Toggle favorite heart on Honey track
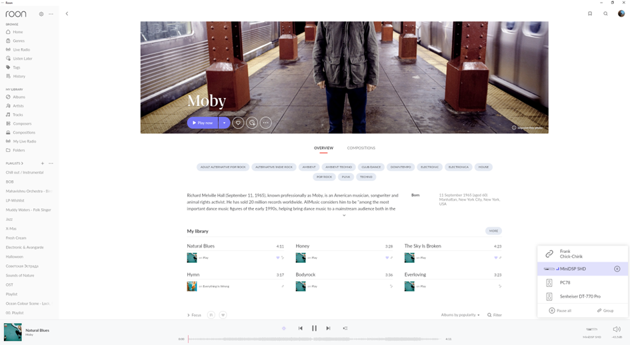Image resolution: width=630 pixels, height=345 pixels. click(387, 258)
